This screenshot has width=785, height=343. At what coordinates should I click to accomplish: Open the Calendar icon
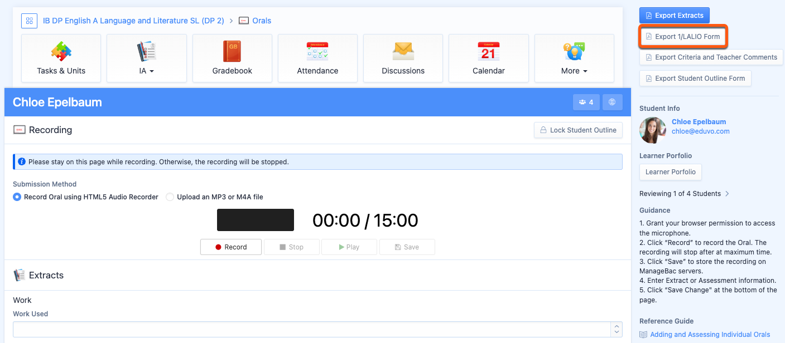pos(488,52)
